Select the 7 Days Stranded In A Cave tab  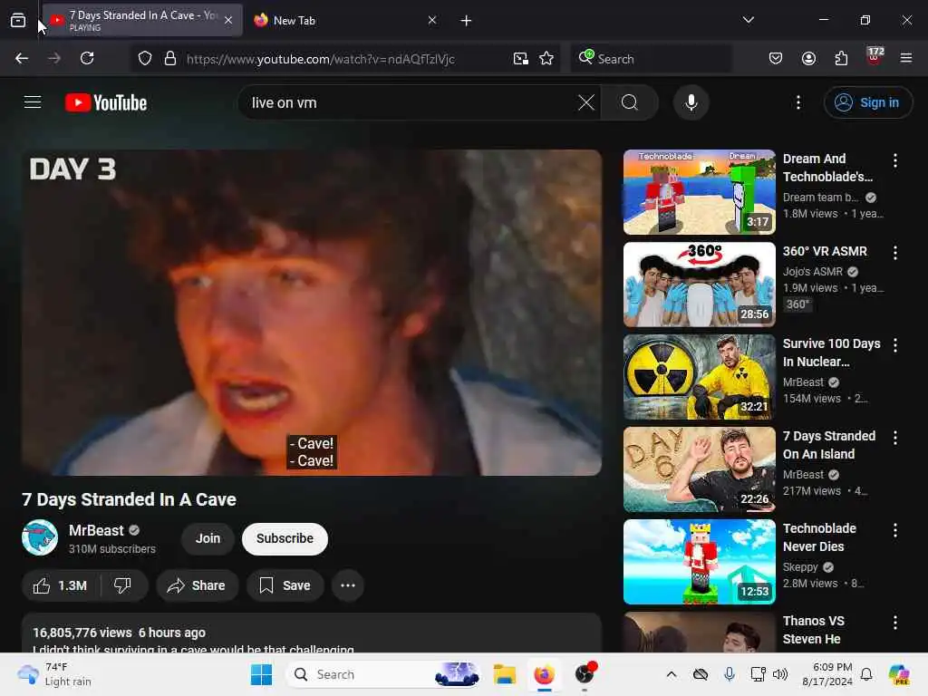142,20
